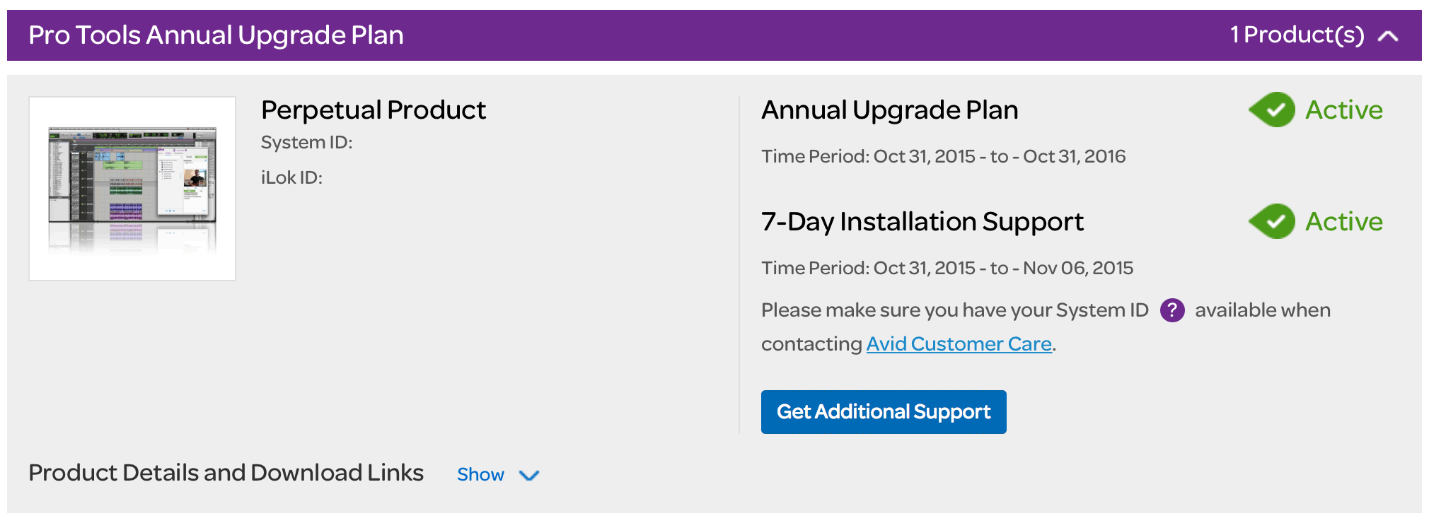Click the Active status text for Annual Upgrade Plan
1429x523 pixels.
point(1343,110)
